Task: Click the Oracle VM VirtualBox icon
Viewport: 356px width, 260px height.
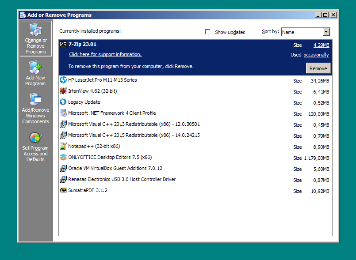Action: [x=63, y=169]
